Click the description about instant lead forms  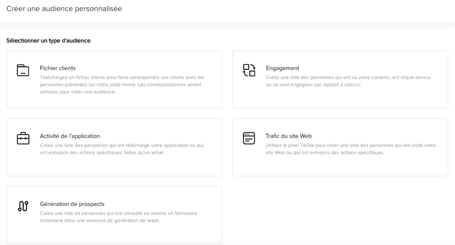[118, 217]
